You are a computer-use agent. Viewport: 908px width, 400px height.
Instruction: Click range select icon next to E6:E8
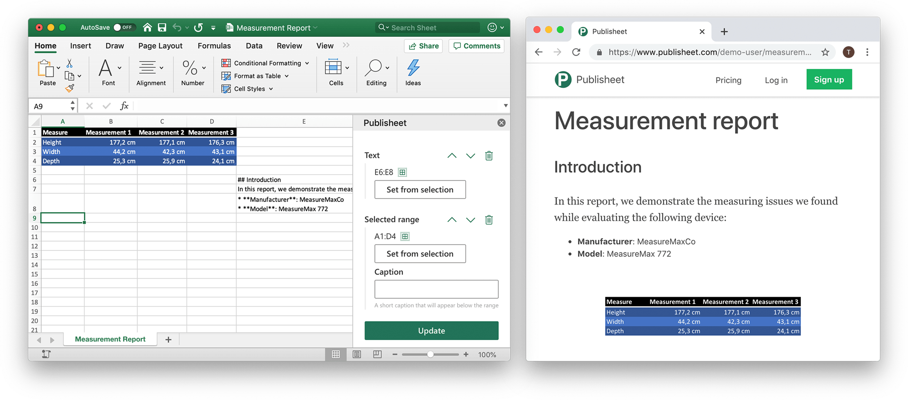[x=402, y=172]
